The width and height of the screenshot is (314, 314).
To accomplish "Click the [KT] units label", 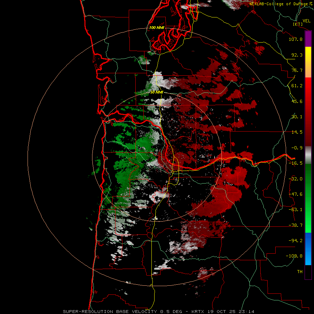I will click(298, 24).
